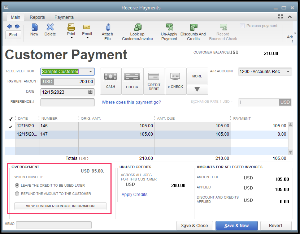Open the A/R Account dropdown
Screen dimensions: 300x234
tap(288, 72)
